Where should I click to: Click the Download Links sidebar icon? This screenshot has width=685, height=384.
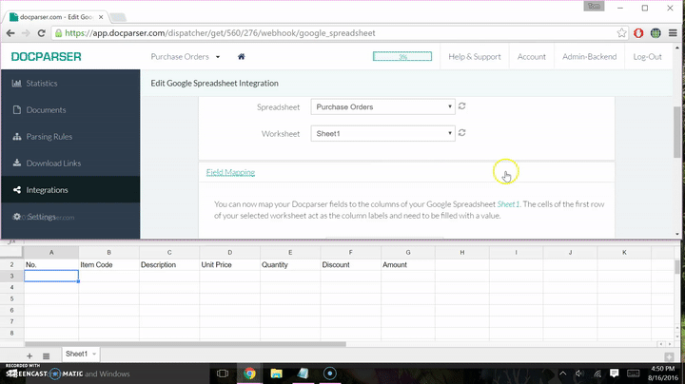pos(16,163)
